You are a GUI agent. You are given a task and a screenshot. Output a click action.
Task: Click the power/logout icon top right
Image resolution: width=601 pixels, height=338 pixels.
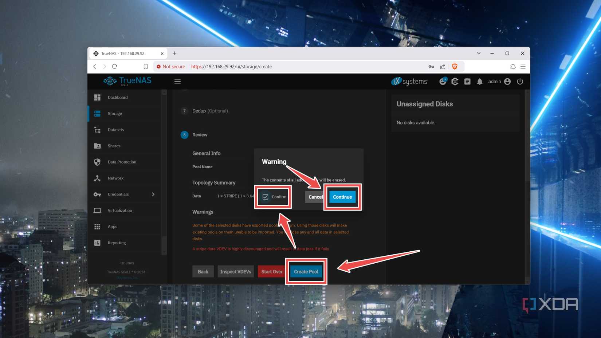[x=520, y=82]
